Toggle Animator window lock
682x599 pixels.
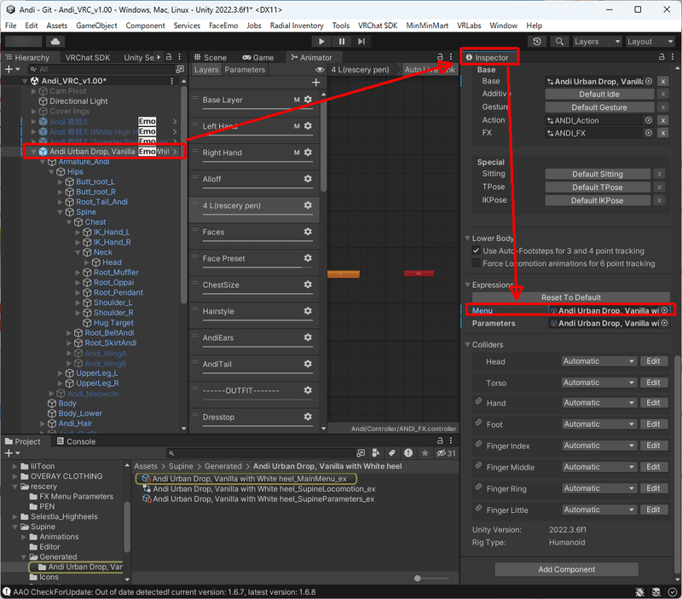tap(440, 57)
